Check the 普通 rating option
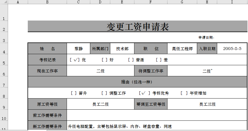Image resolution: width=248 pixels, height=131 pixels. click(x=131, y=60)
